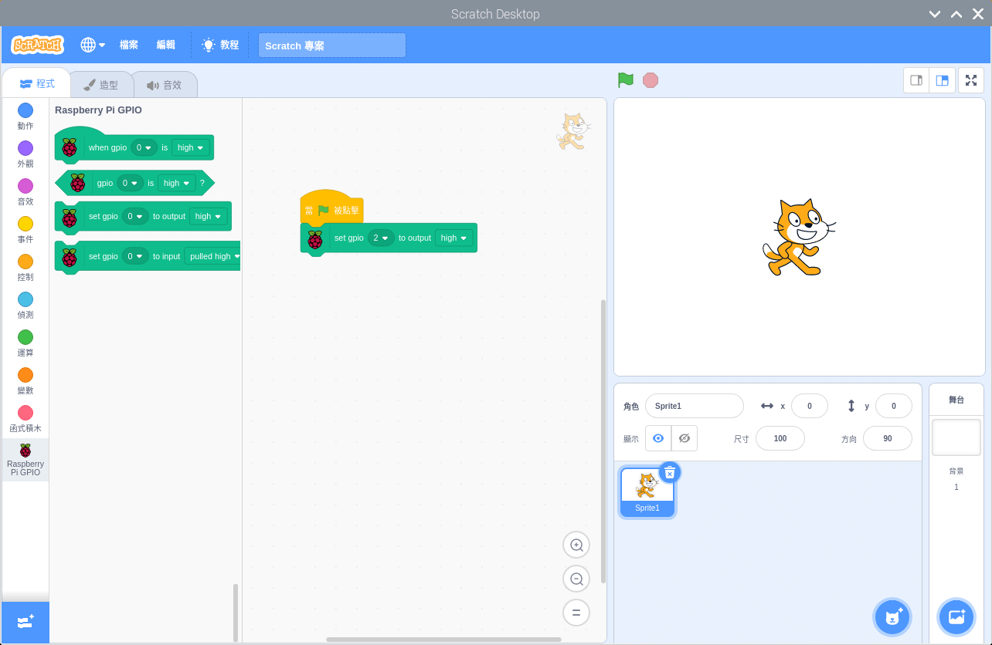Image resolution: width=992 pixels, height=645 pixels.
Task: Click the workspace horizontal scrollbar
Action: click(x=443, y=640)
